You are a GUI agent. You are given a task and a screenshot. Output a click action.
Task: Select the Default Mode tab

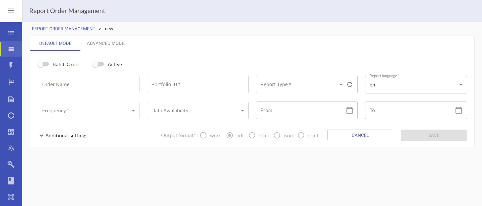[55, 43]
